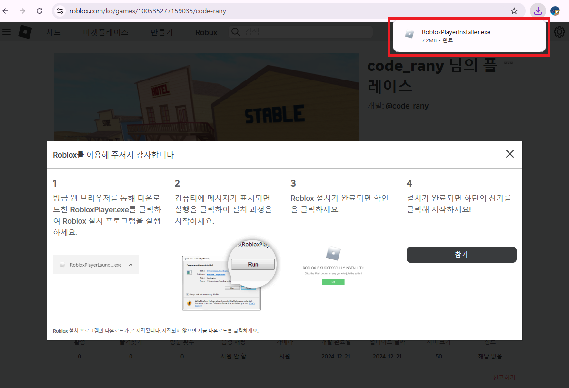
Task: Click the 해당 없음 genre value
Action: [x=490, y=357]
